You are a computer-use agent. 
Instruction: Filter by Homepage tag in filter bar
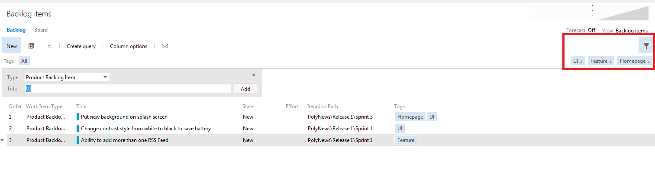[x=635, y=61]
